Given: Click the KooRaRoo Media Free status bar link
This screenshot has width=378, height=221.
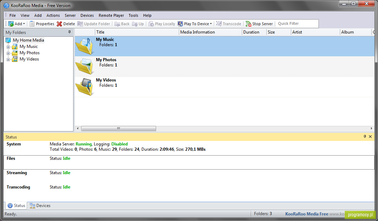Looking at the screenshot, I should coord(307,214).
